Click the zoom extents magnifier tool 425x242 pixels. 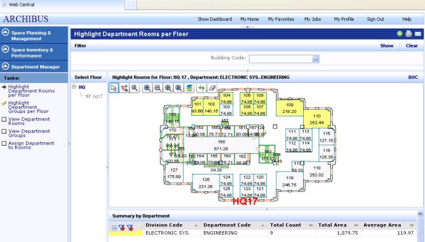point(178,88)
